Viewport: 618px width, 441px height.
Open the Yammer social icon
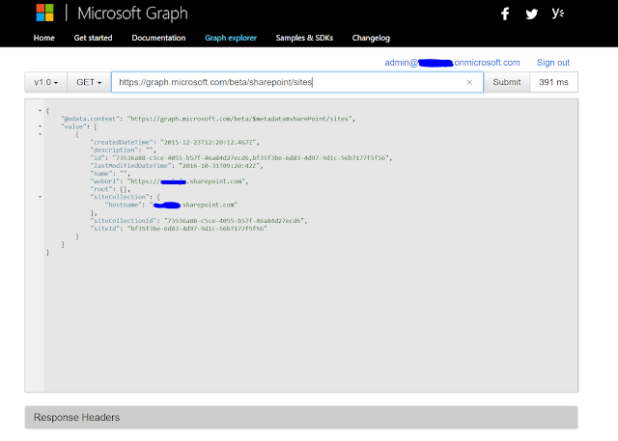point(558,13)
